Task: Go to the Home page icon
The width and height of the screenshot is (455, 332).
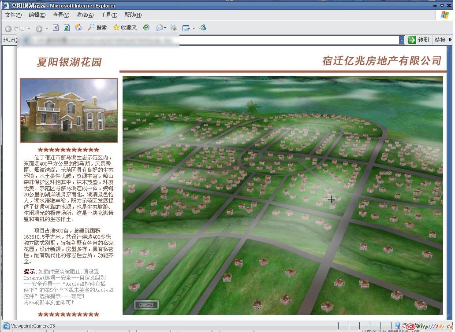Action: point(78,28)
